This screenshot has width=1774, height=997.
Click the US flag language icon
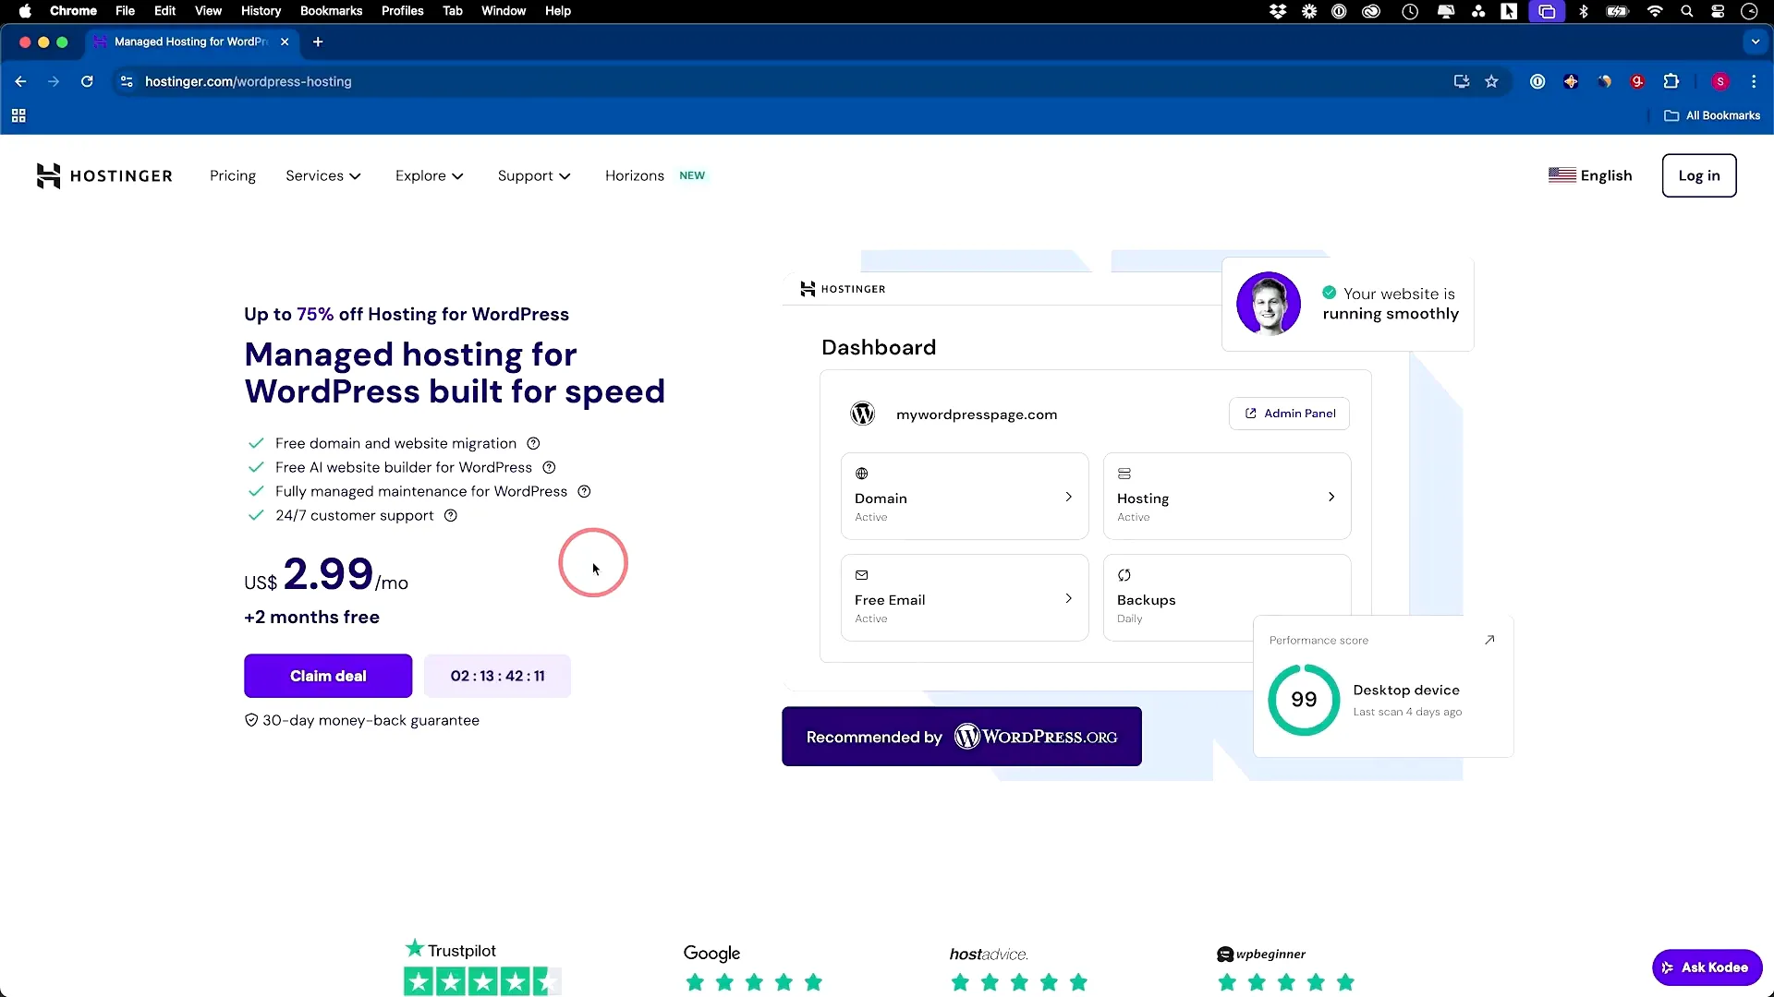(1561, 175)
